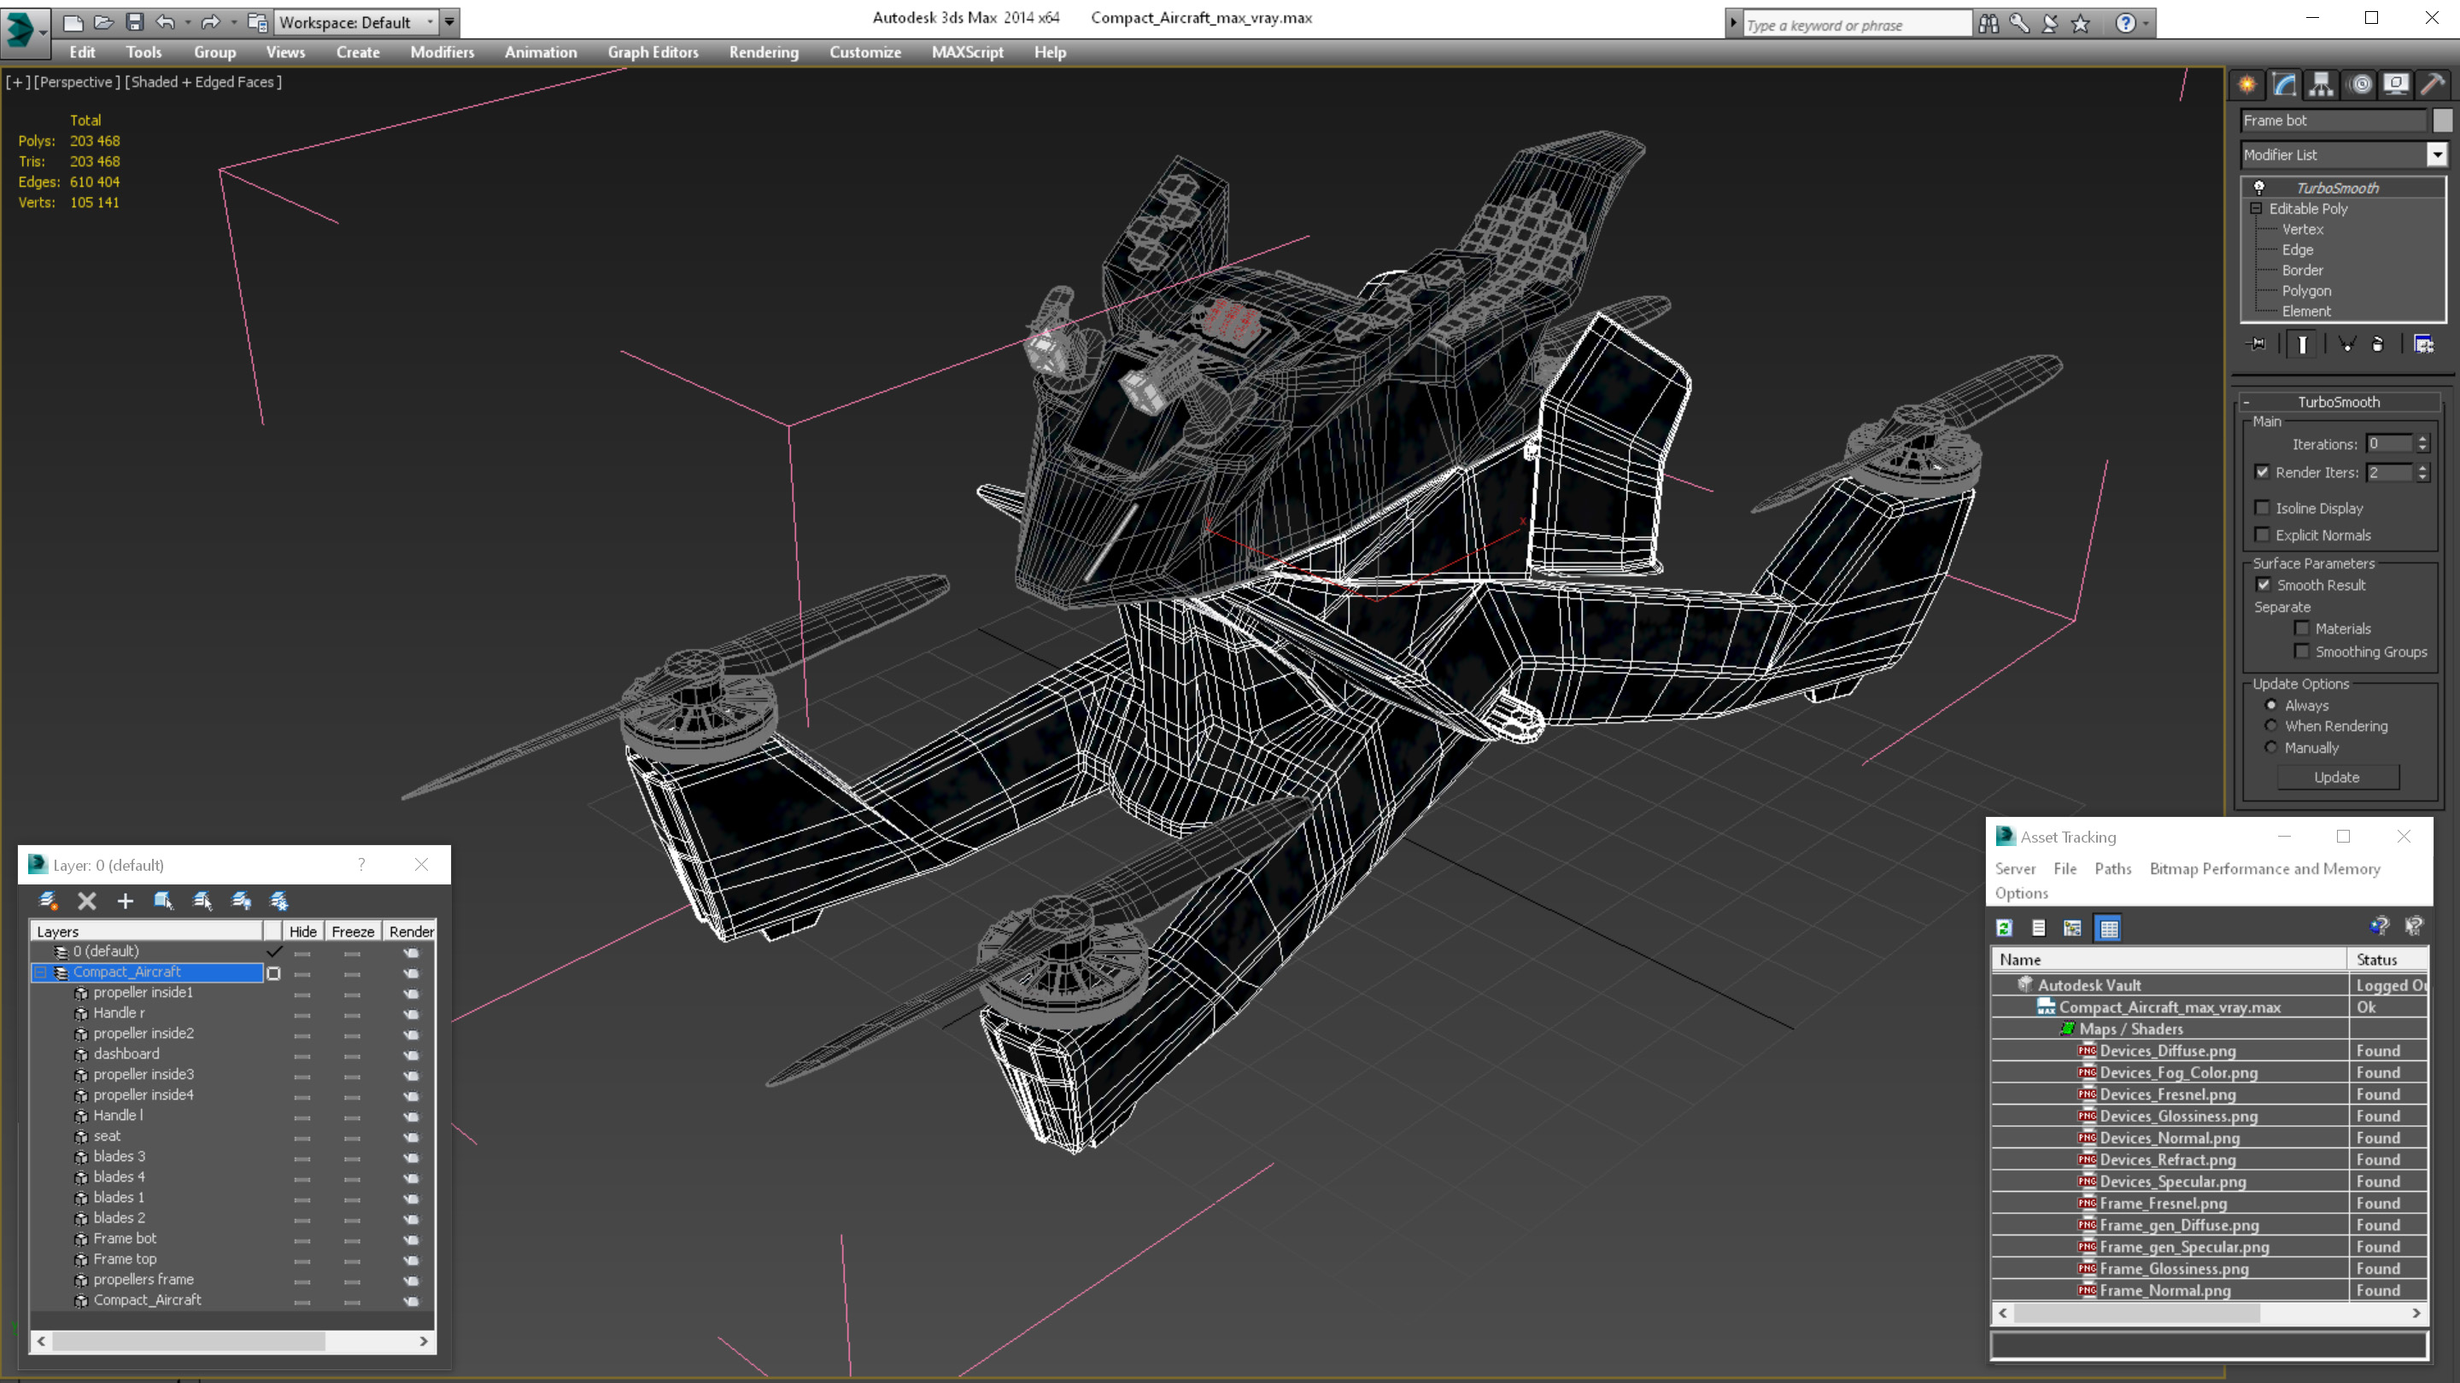Open the Workspace Default dropdown
Image resolution: width=2460 pixels, height=1383 pixels.
click(355, 22)
